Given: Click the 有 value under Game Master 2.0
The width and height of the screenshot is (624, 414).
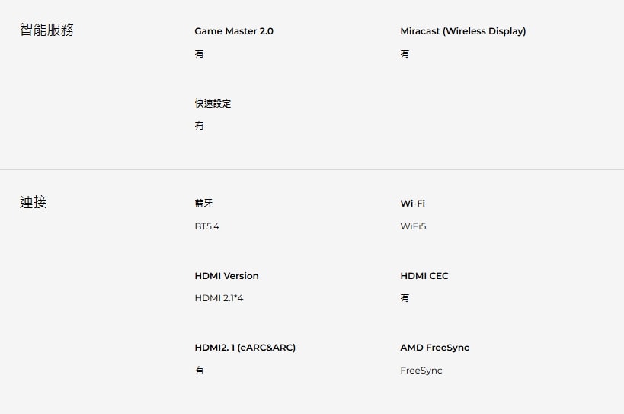Looking at the screenshot, I should [x=199, y=54].
